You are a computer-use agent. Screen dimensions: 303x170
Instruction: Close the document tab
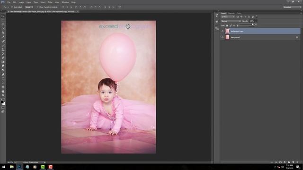[78, 11]
